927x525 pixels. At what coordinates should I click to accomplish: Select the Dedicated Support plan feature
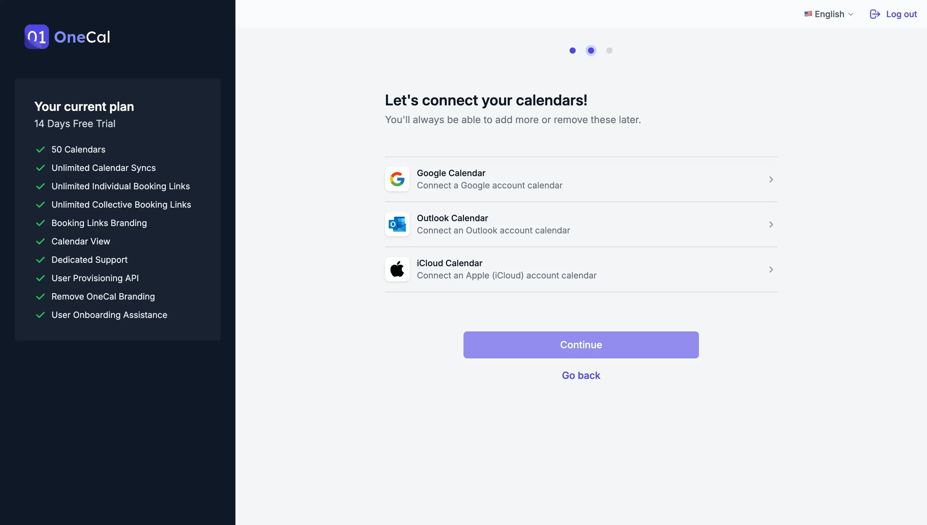[89, 260]
